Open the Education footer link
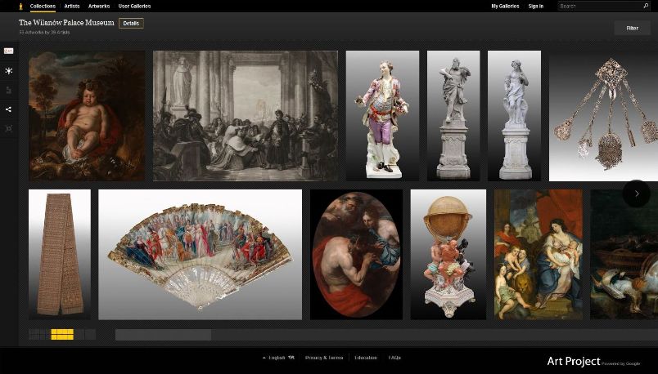This screenshot has width=658, height=374. pyautogui.click(x=366, y=358)
